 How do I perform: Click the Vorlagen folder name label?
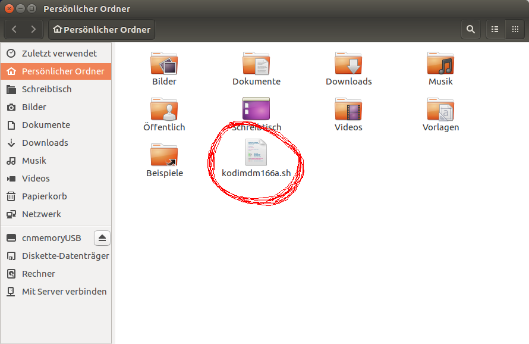pos(440,127)
